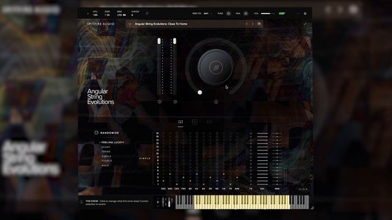The height and width of the screenshot is (220, 392).
Task: Click the VOL column header
Action: pos(262,189)
